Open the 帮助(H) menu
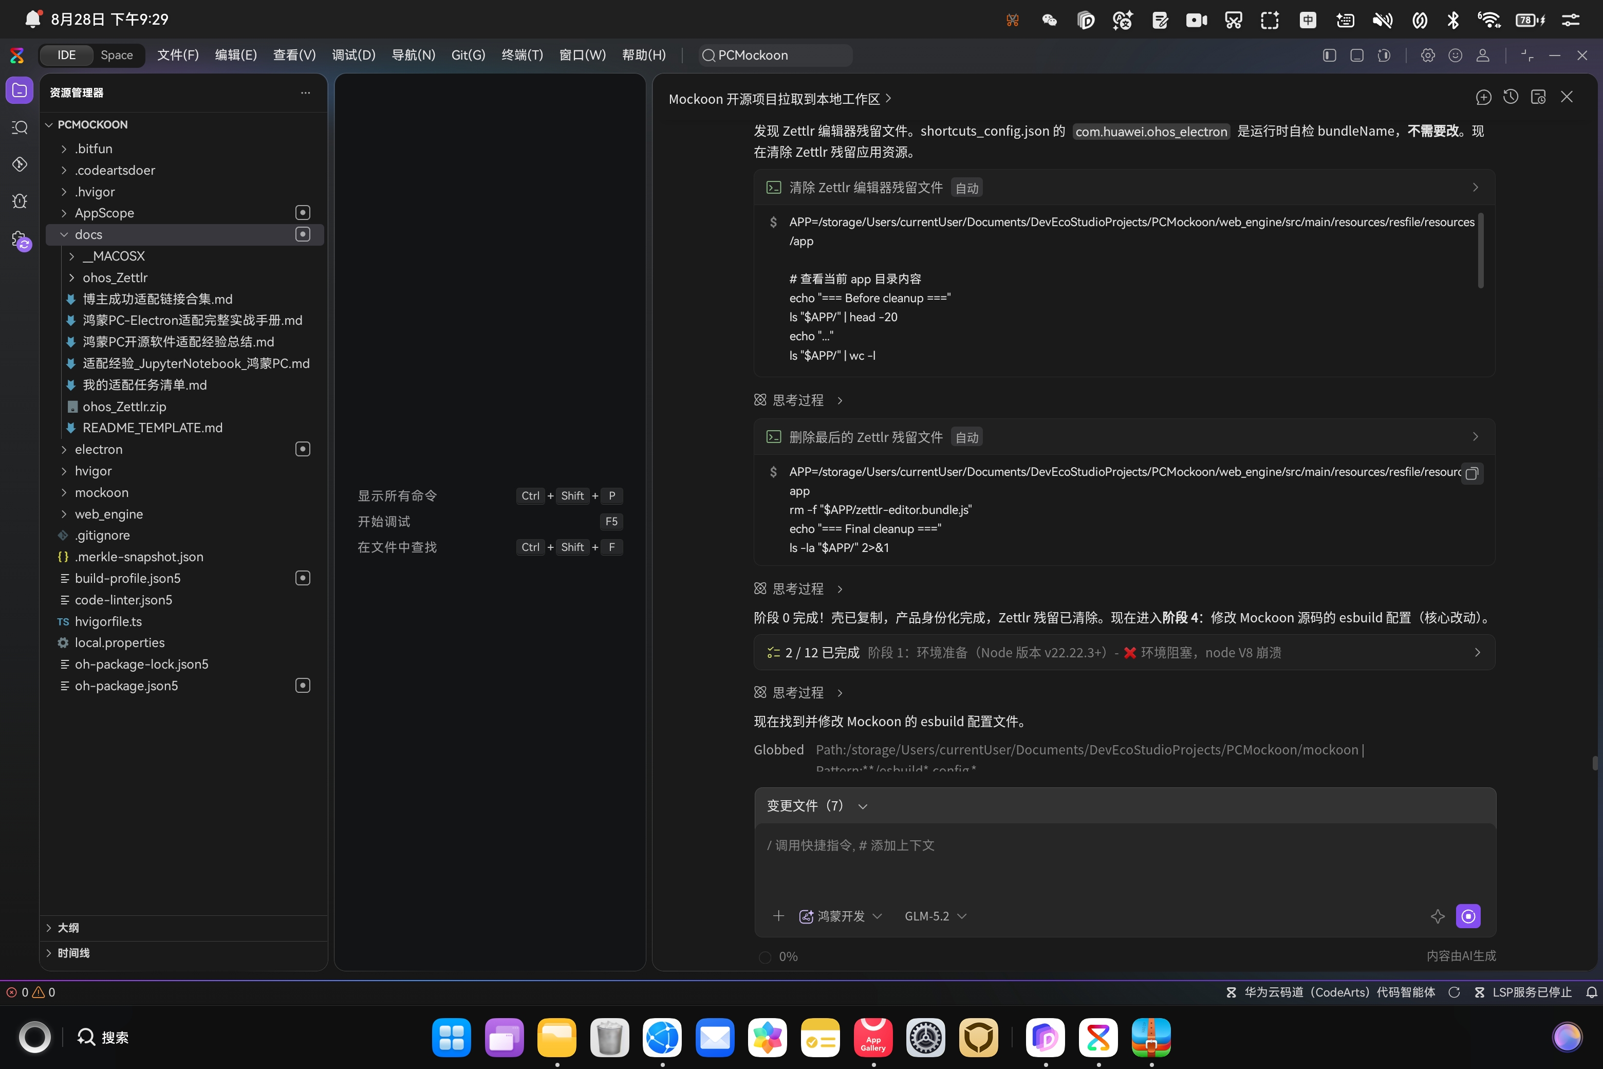The height and width of the screenshot is (1069, 1603). click(x=643, y=55)
